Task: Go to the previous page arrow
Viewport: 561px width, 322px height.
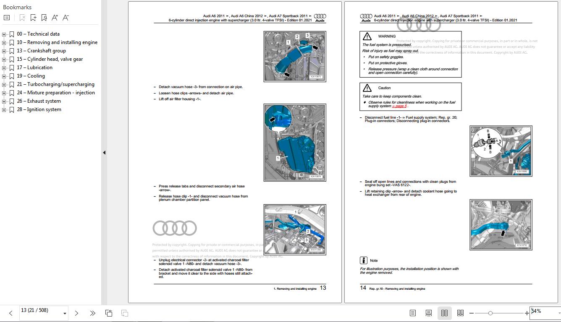Action: coord(10,313)
